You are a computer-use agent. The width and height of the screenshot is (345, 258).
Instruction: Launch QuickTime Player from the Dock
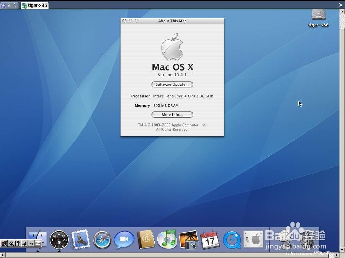(x=232, y=240)
